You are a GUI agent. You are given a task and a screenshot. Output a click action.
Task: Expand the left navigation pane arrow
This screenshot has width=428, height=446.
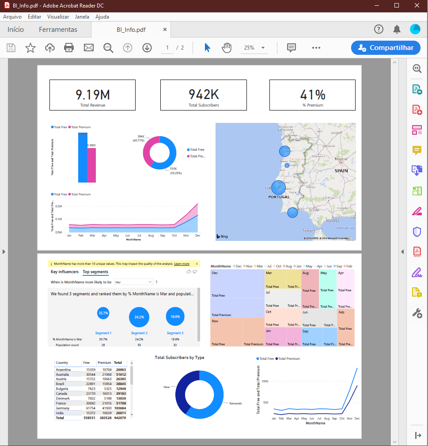pyautogui.click(x=4, y=252)
